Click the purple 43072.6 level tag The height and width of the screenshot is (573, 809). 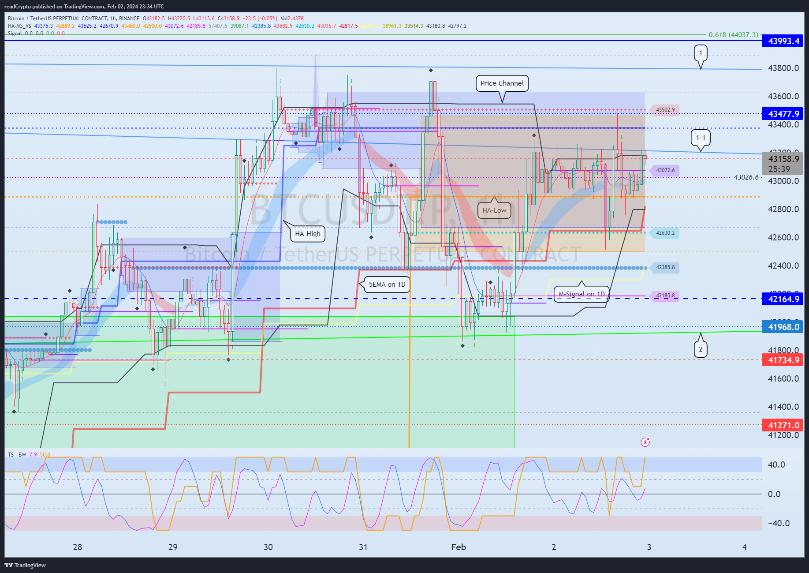[x=665, y=170]
